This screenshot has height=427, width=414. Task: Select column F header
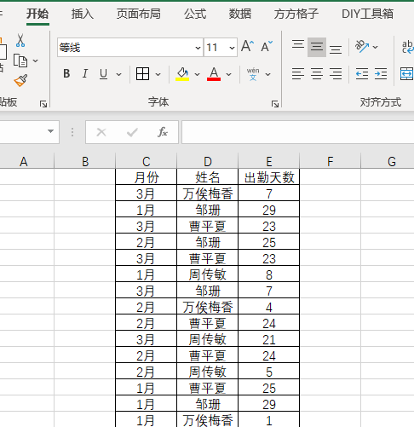pyautogui.click(x=330, y=162)
